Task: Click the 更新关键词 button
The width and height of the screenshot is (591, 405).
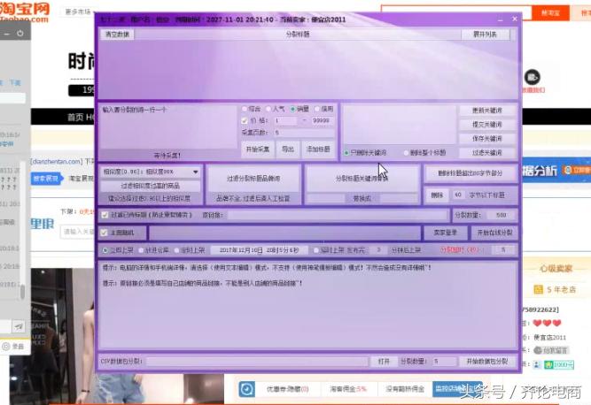Action: (487, 111)
